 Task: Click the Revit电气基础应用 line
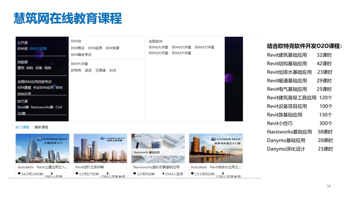tap(299, 89)
